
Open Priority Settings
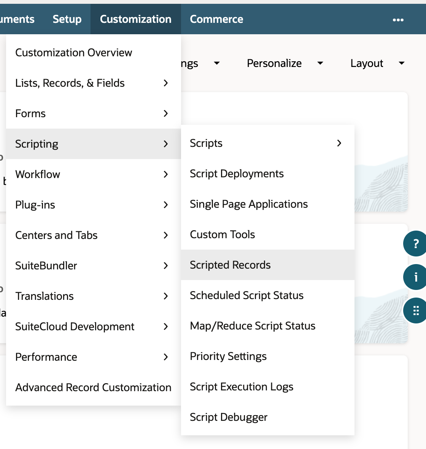(x=268, y=356)
